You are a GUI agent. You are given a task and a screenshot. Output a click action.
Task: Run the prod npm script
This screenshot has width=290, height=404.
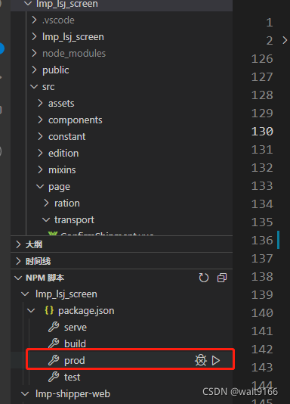[216, 360]
